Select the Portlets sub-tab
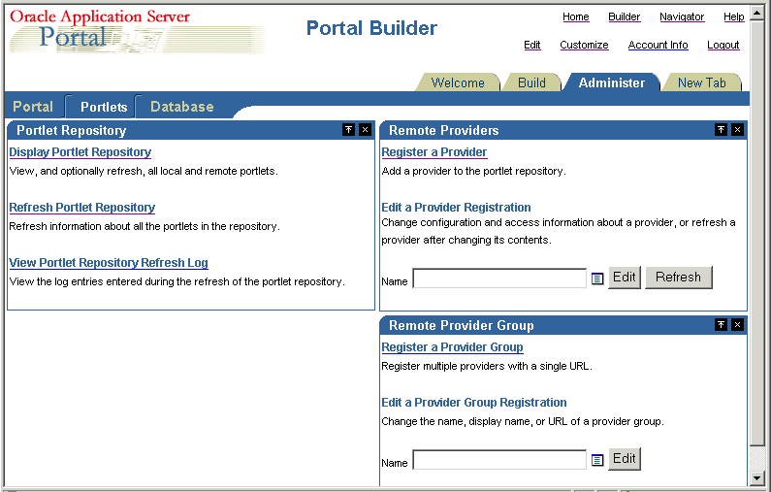The width and height of the screenshot is (771, 492). point(104,107)
